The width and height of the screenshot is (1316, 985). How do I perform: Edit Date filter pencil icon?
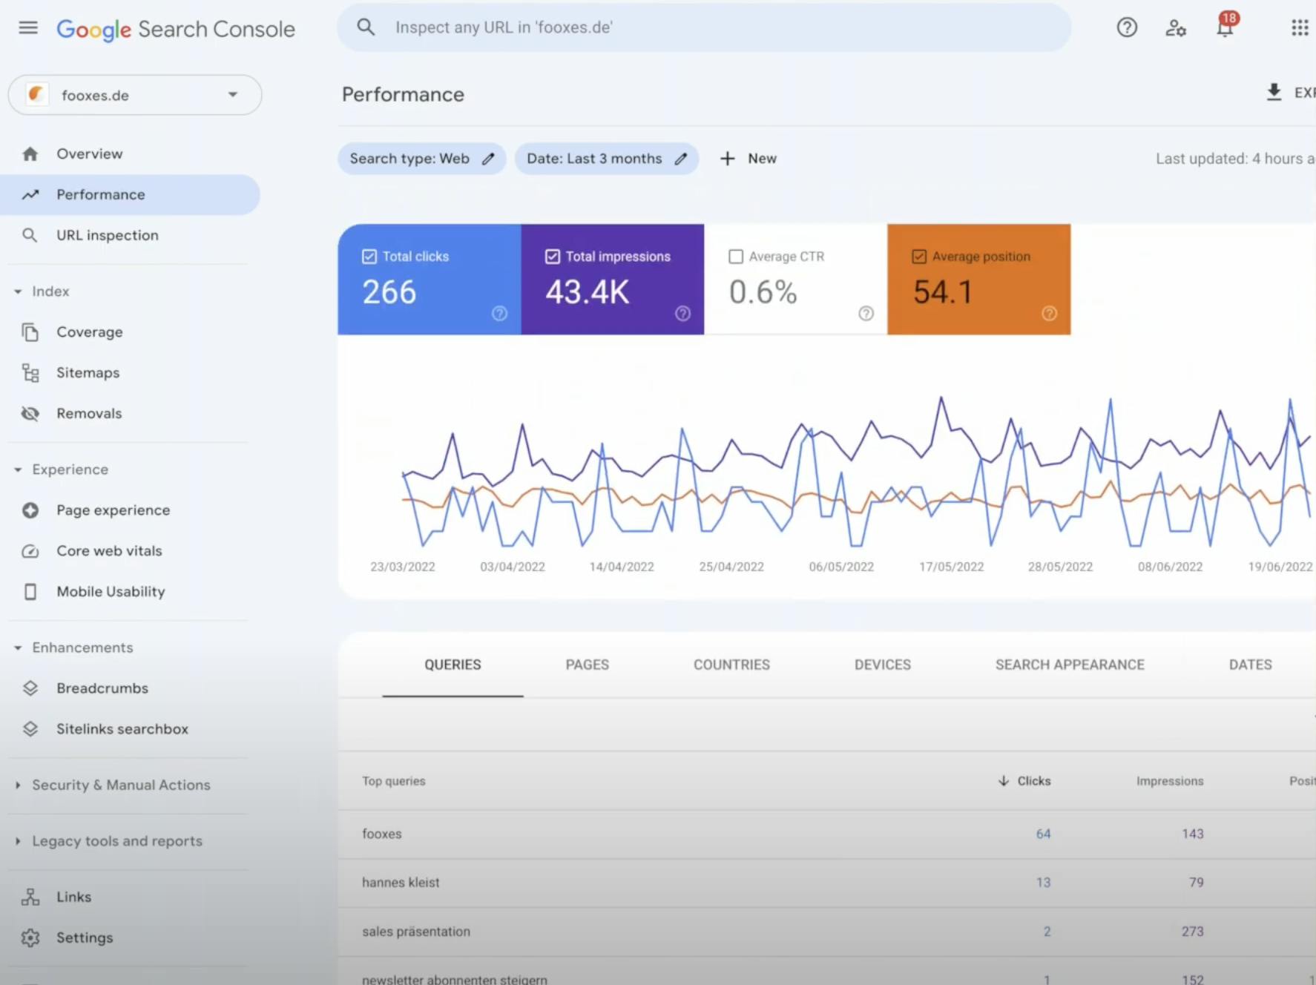coord(681,159)
